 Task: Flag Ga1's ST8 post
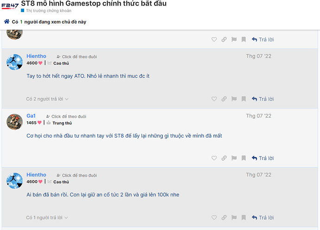[x=234, y=158]
